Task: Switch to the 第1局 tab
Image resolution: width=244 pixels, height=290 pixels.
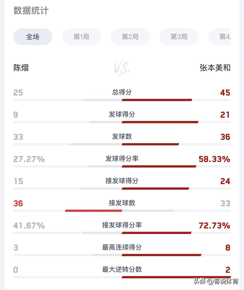Action: [82, 37]
